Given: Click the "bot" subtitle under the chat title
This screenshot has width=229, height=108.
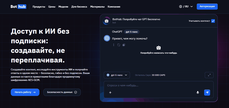Looking at the screenshot, I should point(114,23).
